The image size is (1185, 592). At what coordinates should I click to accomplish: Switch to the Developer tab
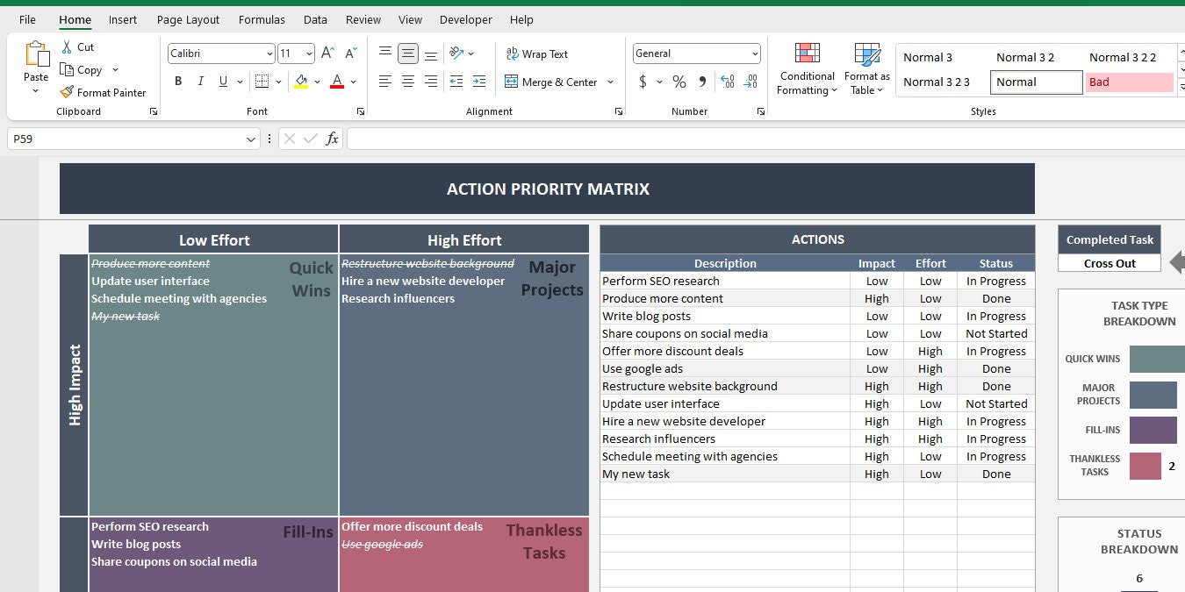[x=466, y=19]
